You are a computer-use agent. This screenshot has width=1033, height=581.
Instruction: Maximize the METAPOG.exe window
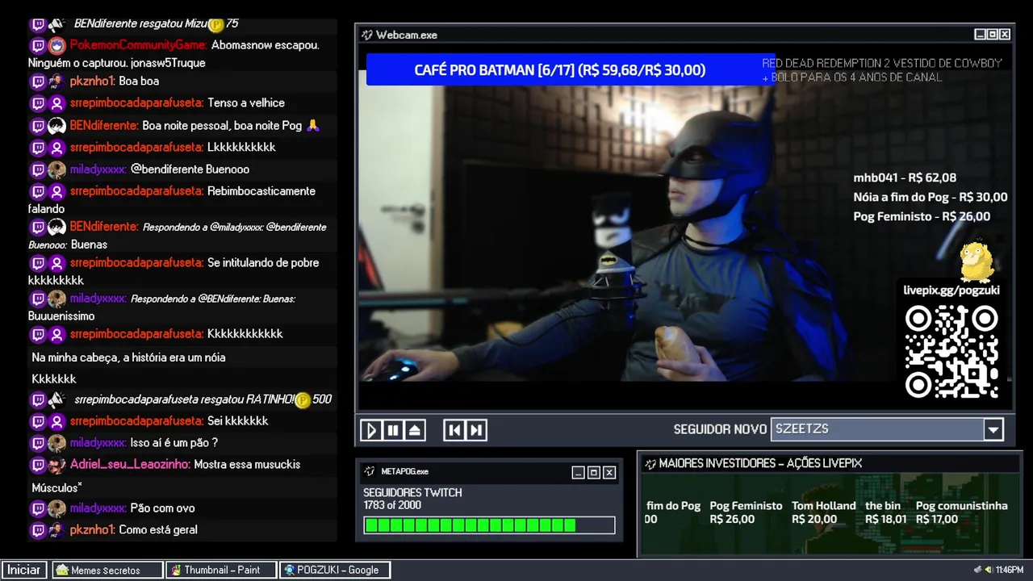594,472
